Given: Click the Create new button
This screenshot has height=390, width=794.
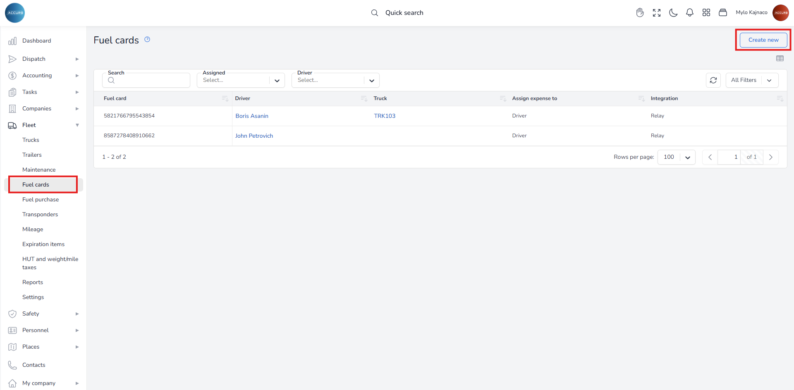Looking at the screenshot, I should click(763, 40).
